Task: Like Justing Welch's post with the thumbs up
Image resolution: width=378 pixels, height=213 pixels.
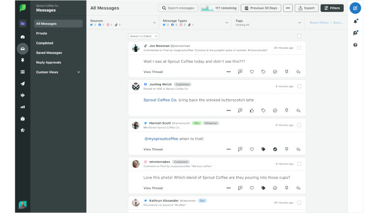Action: click(252, 110)
